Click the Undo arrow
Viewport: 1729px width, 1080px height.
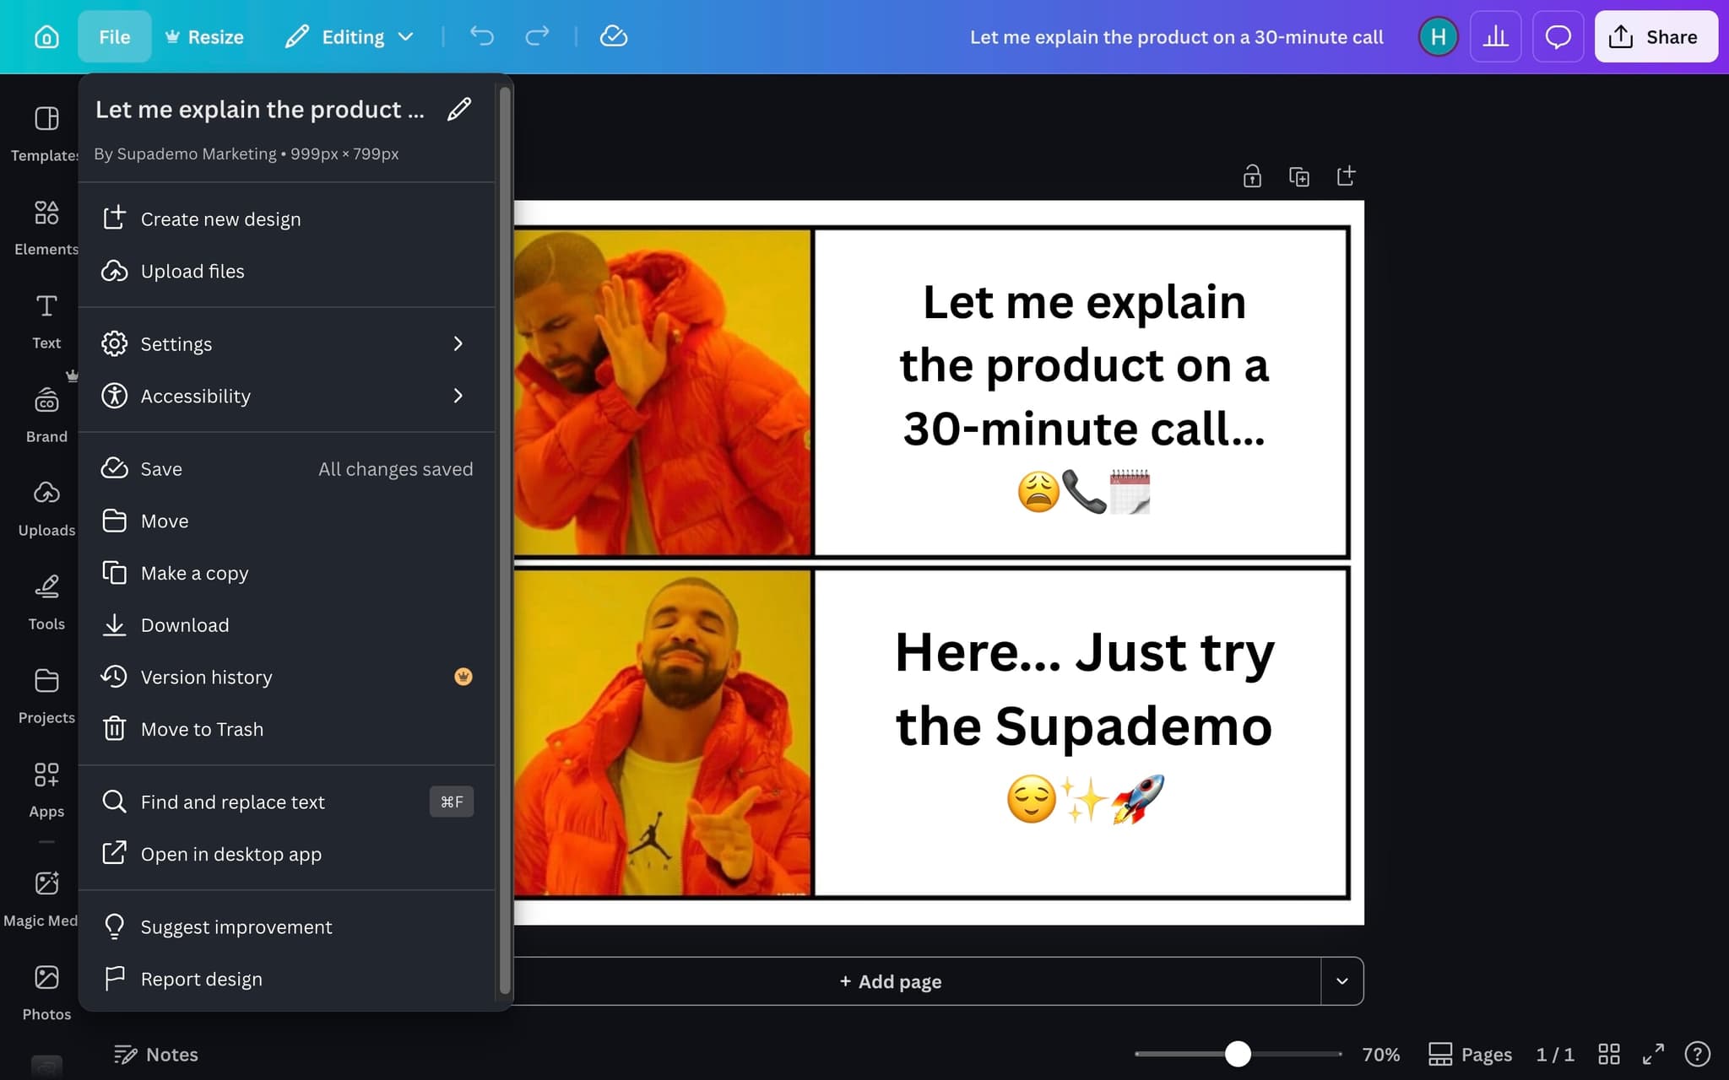(x=482, y=36)
